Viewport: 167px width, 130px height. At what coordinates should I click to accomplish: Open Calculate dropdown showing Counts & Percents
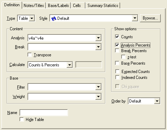point(69,65)
